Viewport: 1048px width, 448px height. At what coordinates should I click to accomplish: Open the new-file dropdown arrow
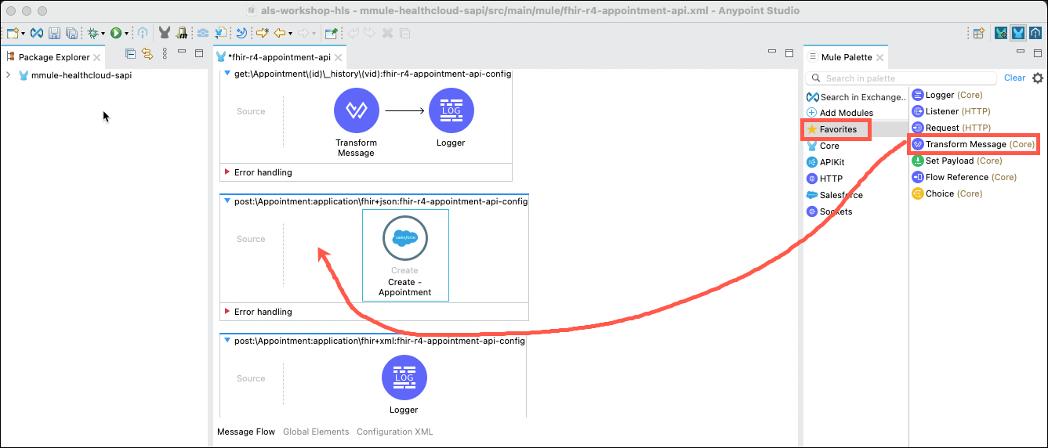coord(24,34)
